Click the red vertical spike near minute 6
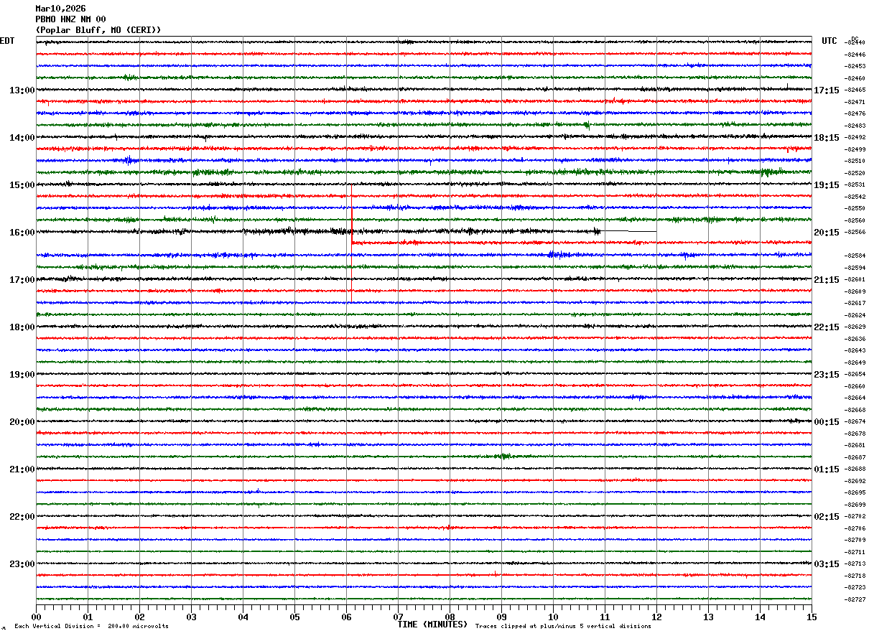This screenshot has height=636, width=869. (x=352, y=226)
